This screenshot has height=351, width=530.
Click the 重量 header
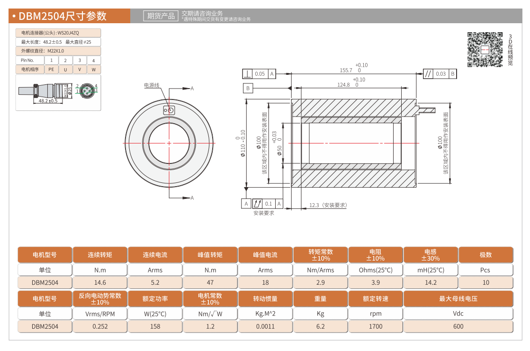(321, 299)
